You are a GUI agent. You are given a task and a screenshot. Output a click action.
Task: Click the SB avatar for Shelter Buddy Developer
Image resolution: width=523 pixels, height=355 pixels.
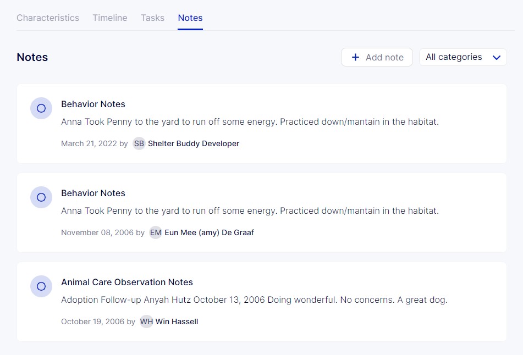click(139, 143)
